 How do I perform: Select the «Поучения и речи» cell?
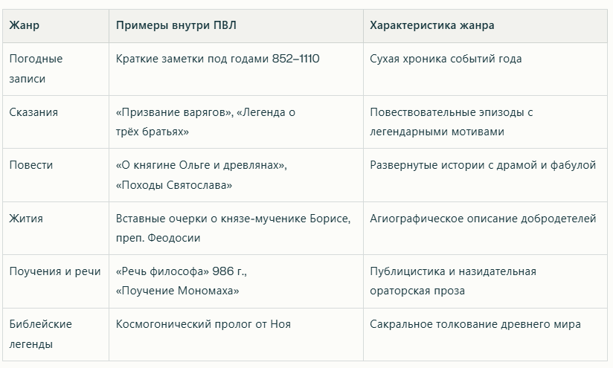pos(55,271)
